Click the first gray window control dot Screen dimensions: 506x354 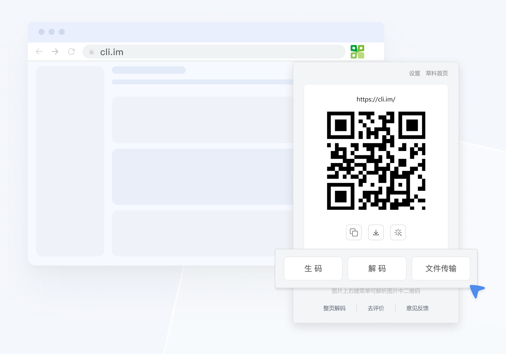(41, 32)
